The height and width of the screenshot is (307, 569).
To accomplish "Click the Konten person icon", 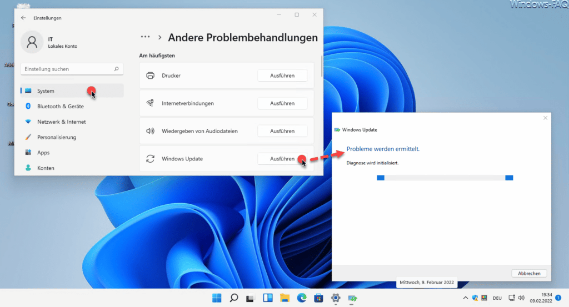I will tap(28, 168).
